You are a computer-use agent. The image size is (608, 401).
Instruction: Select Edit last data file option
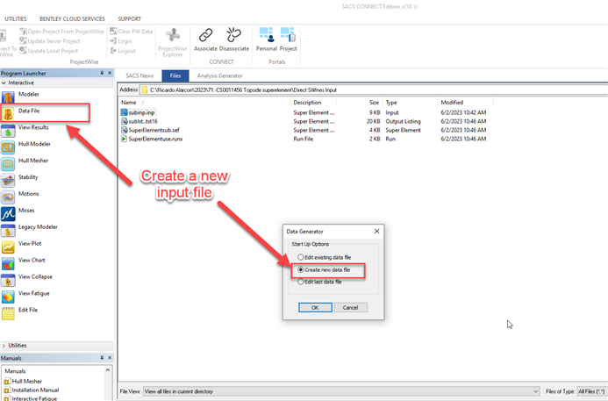pyautogui.click(x=301, y=282)
